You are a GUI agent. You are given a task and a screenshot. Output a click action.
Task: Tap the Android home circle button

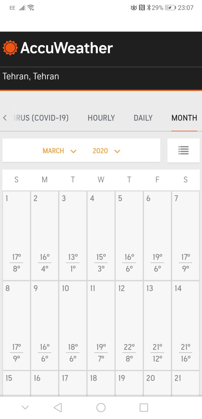tap(101, 407)
